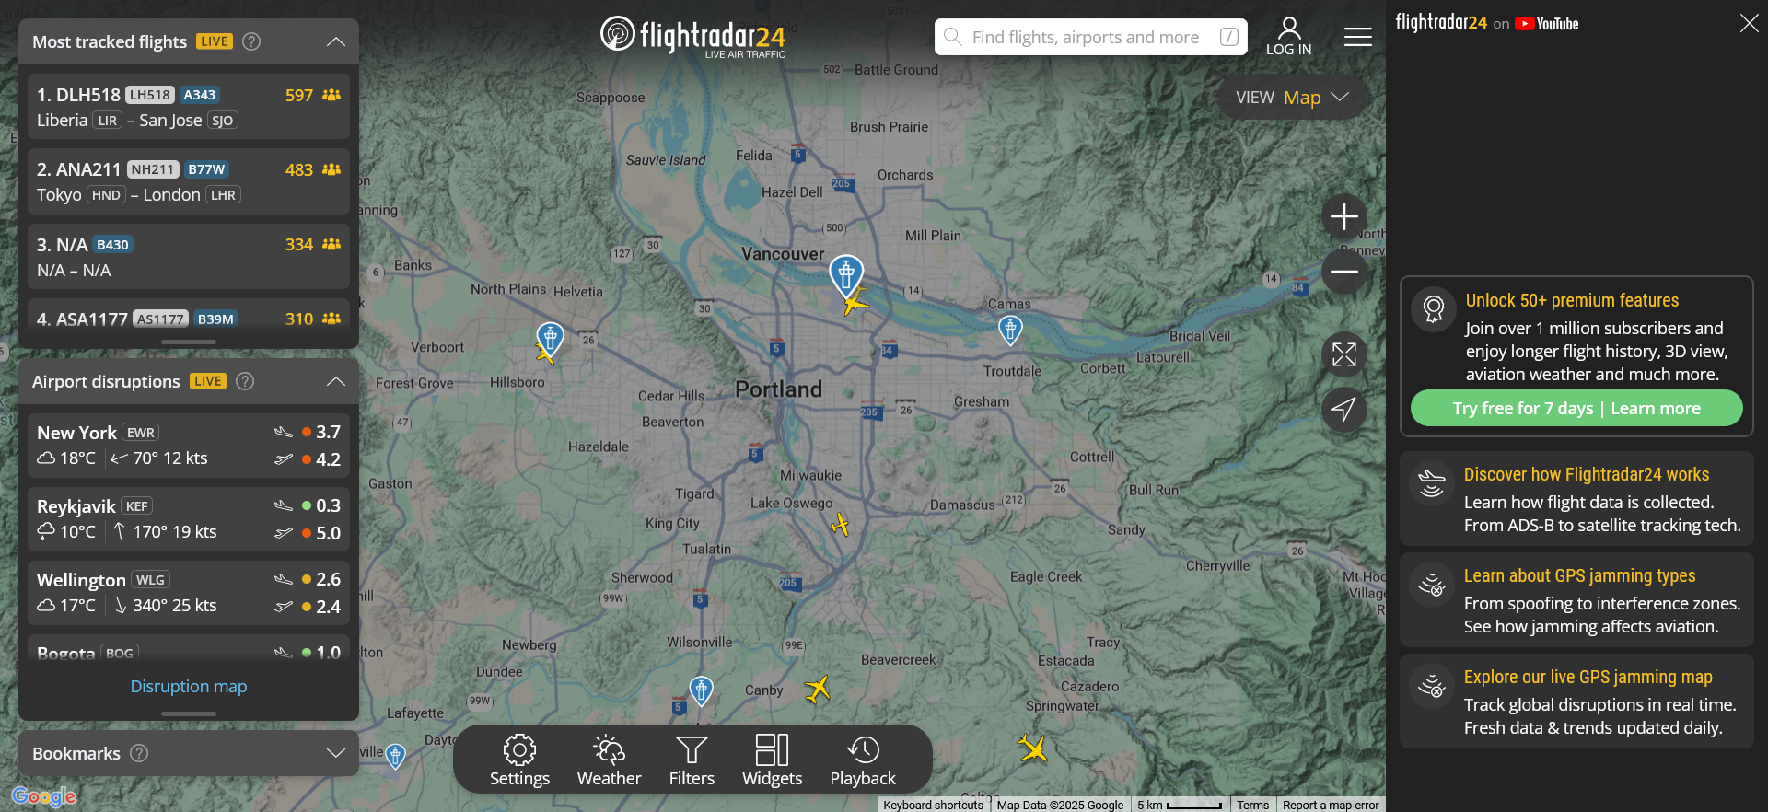The image size is (1768, 812).
Task: Show help for Airport disruptions
Action: [245, 381]
